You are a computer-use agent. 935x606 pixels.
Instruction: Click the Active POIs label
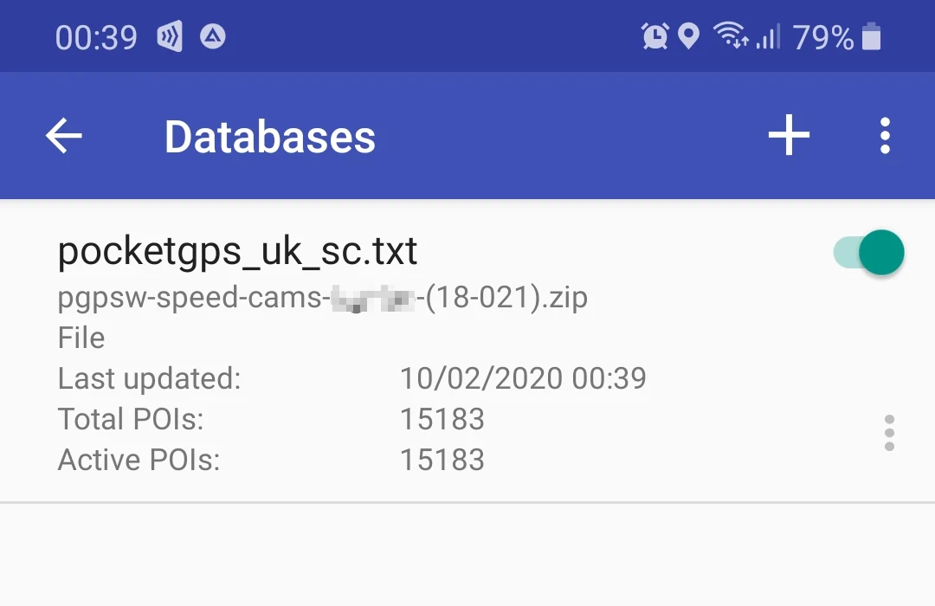point(139,460)
